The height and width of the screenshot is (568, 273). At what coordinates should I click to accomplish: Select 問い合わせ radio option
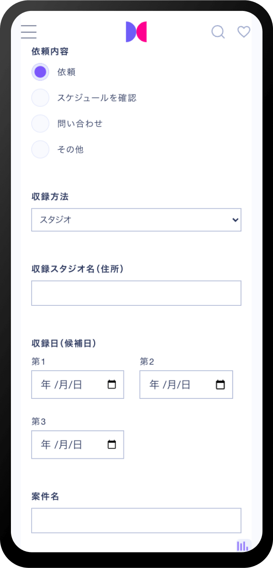(40, 124)
